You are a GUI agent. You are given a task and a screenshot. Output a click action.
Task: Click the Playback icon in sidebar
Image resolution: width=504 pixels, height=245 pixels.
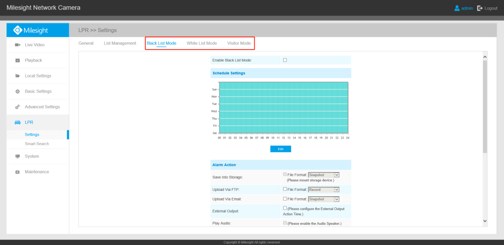[17, 61]
